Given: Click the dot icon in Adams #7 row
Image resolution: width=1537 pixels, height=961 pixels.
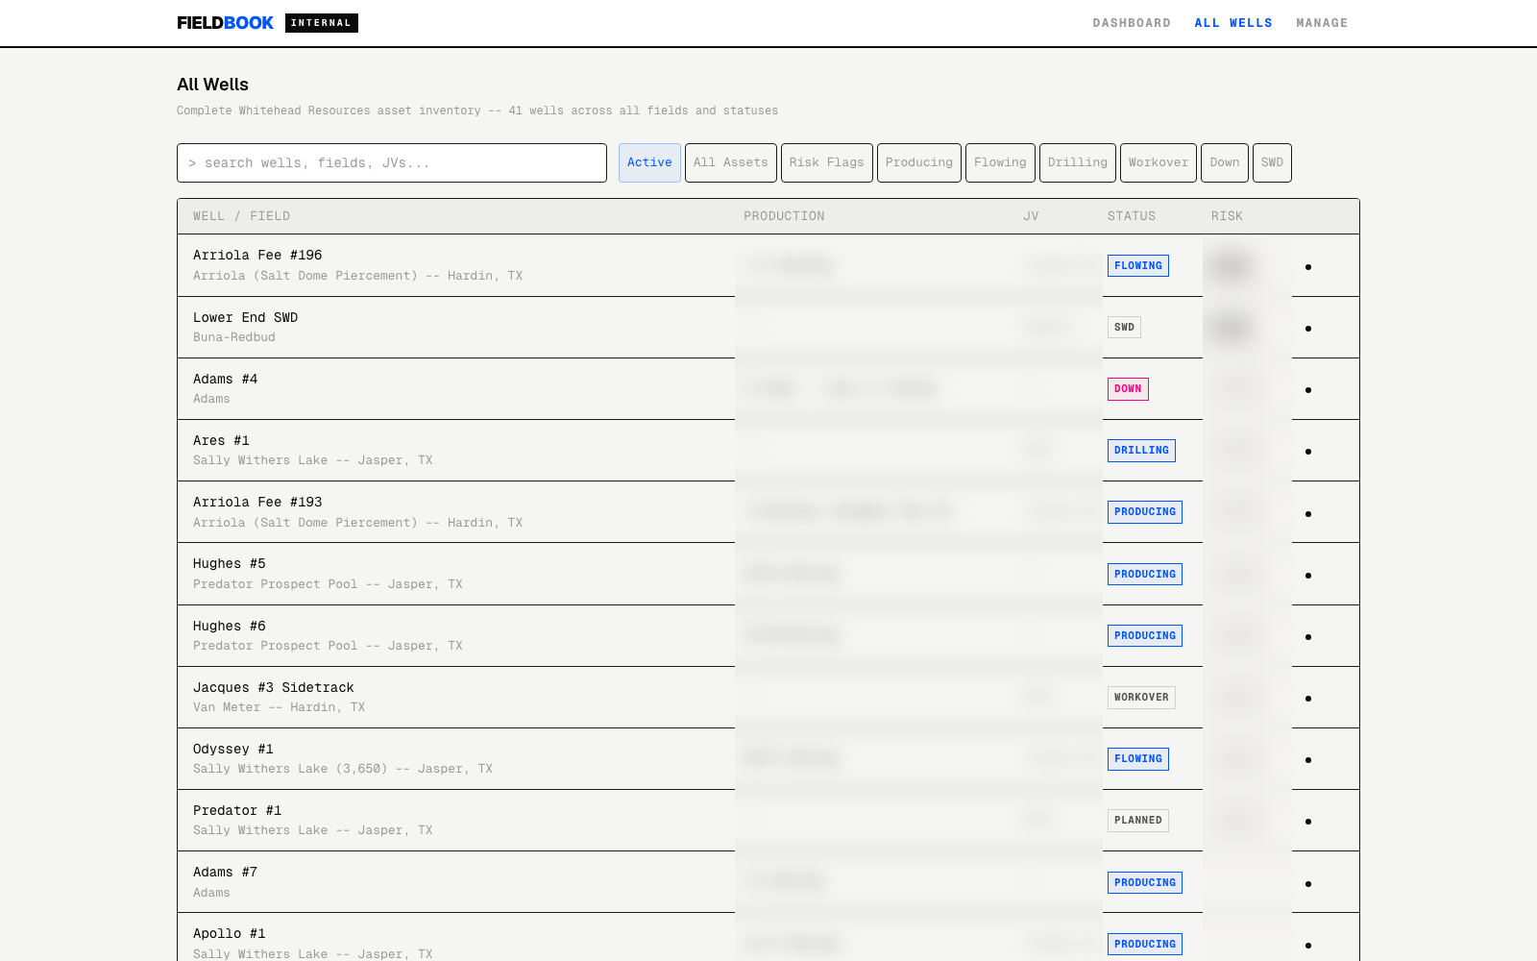Looking at the screenshot, I should point(1308,883).
